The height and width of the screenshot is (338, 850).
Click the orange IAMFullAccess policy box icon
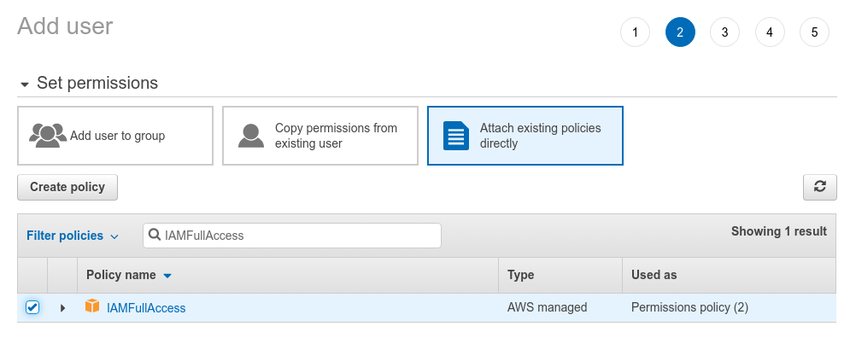92,306
